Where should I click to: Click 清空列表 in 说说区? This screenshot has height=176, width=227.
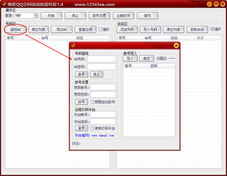(174, 29)
